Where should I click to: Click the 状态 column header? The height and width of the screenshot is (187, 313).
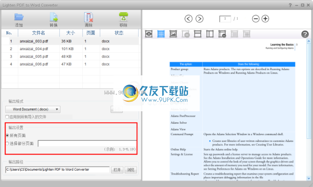119,33
